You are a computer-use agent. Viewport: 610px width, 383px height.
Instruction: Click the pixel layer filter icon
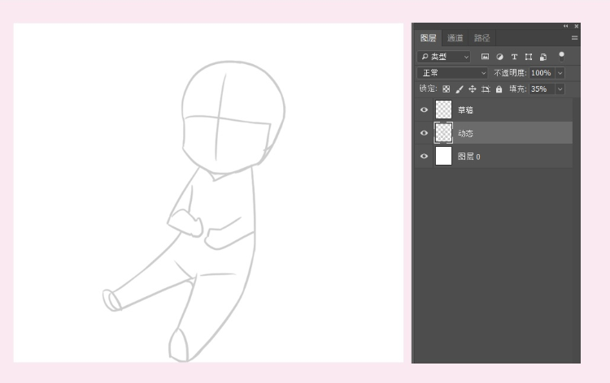(x=485, y=57)
